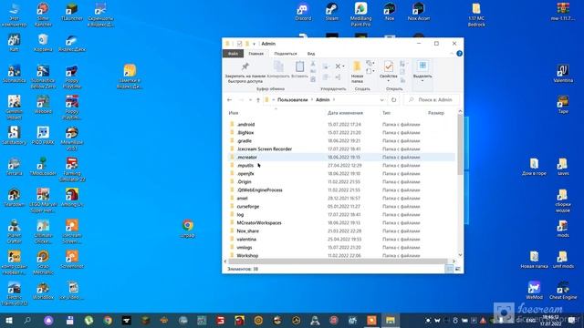Expand the Delete button dropdown arrow
Screen dimensions: 584x328
(x=343, y=67)
